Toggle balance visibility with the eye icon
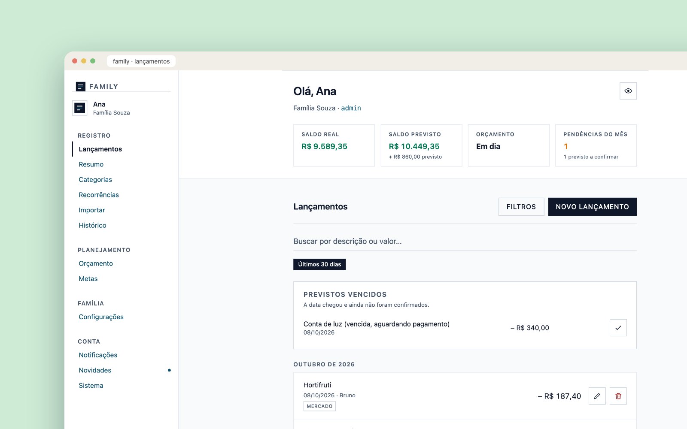The width and height of the screenshot is (687, 429). coord(628,91)
